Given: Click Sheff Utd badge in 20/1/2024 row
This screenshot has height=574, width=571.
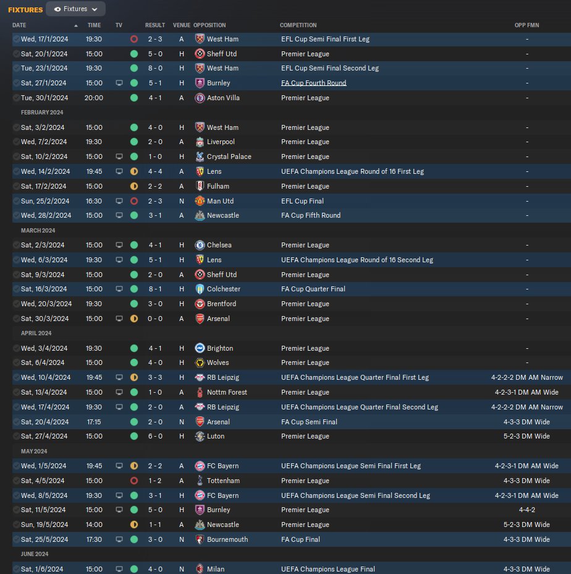Looking at the screenshot, I should (x=200, y=54).
